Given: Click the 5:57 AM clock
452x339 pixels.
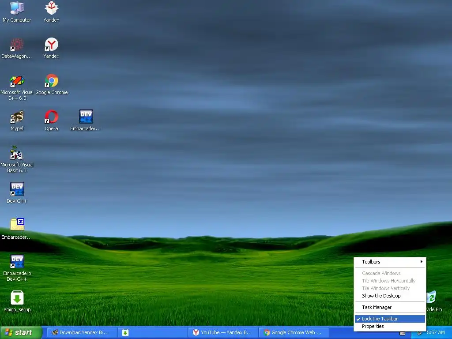Looking at the screenshot, I should tap(436, 333).
